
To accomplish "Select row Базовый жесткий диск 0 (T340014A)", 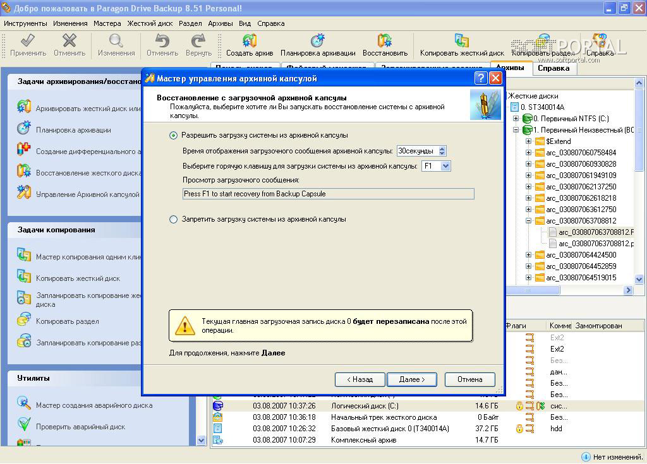I will [x=427, y=429].
